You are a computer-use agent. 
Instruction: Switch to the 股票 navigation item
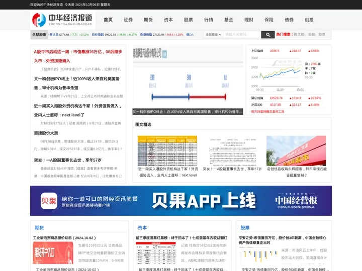(189, 20)
